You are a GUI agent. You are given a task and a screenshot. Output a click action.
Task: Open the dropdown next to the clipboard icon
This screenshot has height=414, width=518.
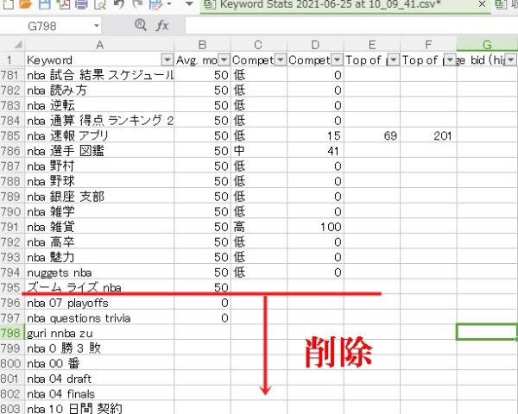[169, 4]
